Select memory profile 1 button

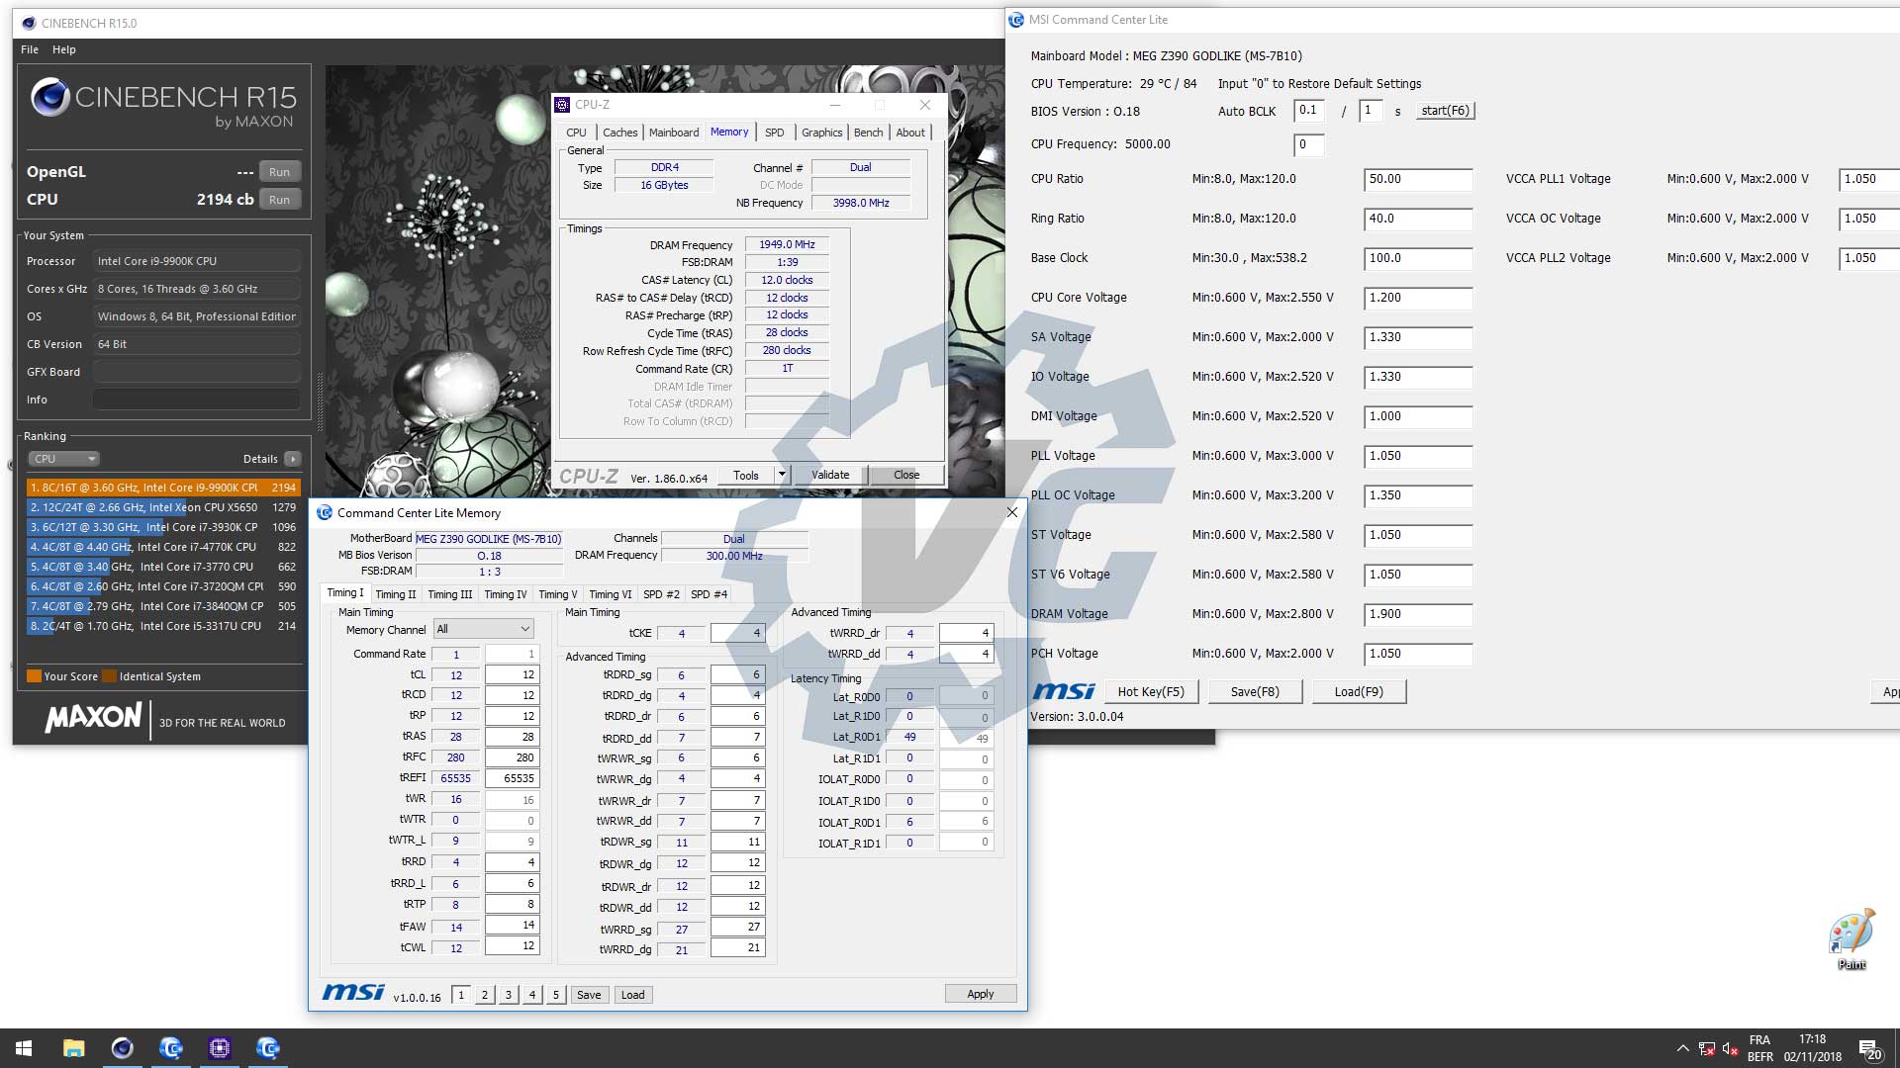point(460,995)
